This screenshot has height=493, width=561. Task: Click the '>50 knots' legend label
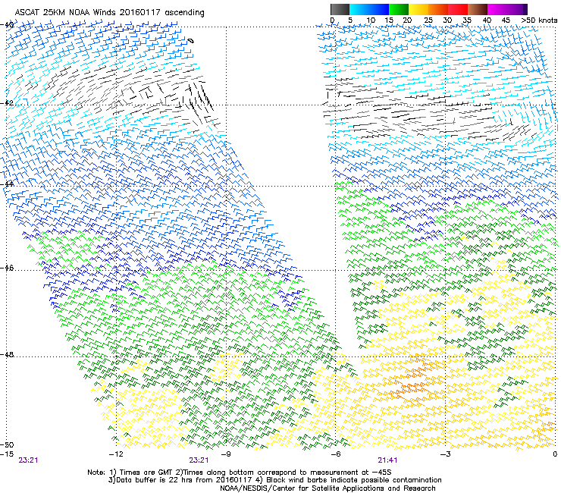point(540,20)
